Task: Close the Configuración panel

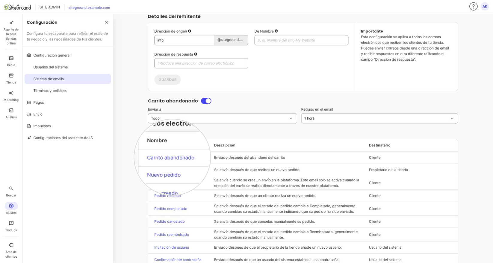Action: 107,22
